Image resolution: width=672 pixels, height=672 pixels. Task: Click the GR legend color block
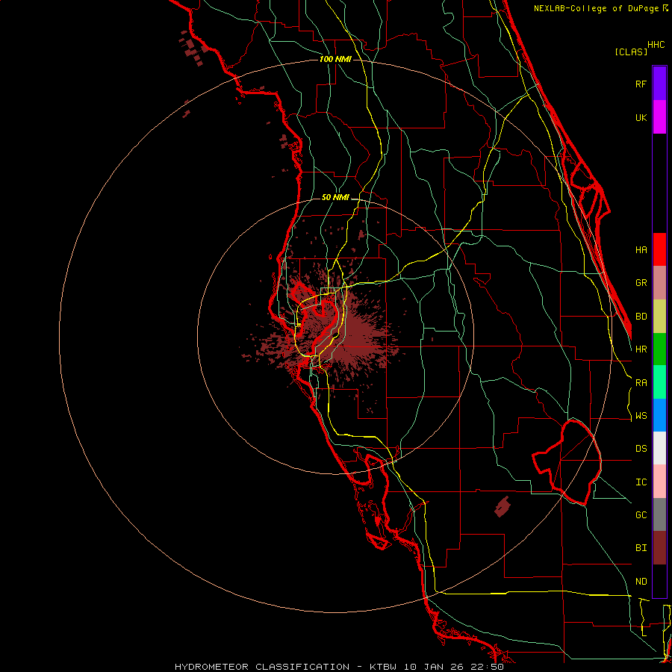[x=659, y=283]
